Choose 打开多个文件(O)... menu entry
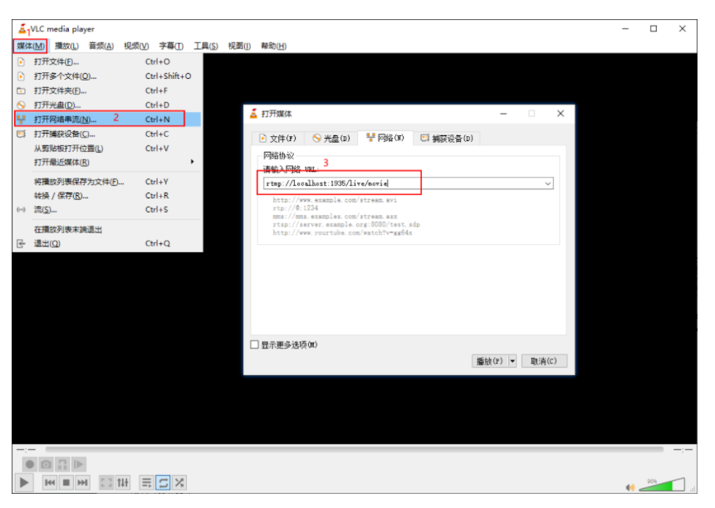715x508 pixels. (108, 76)
